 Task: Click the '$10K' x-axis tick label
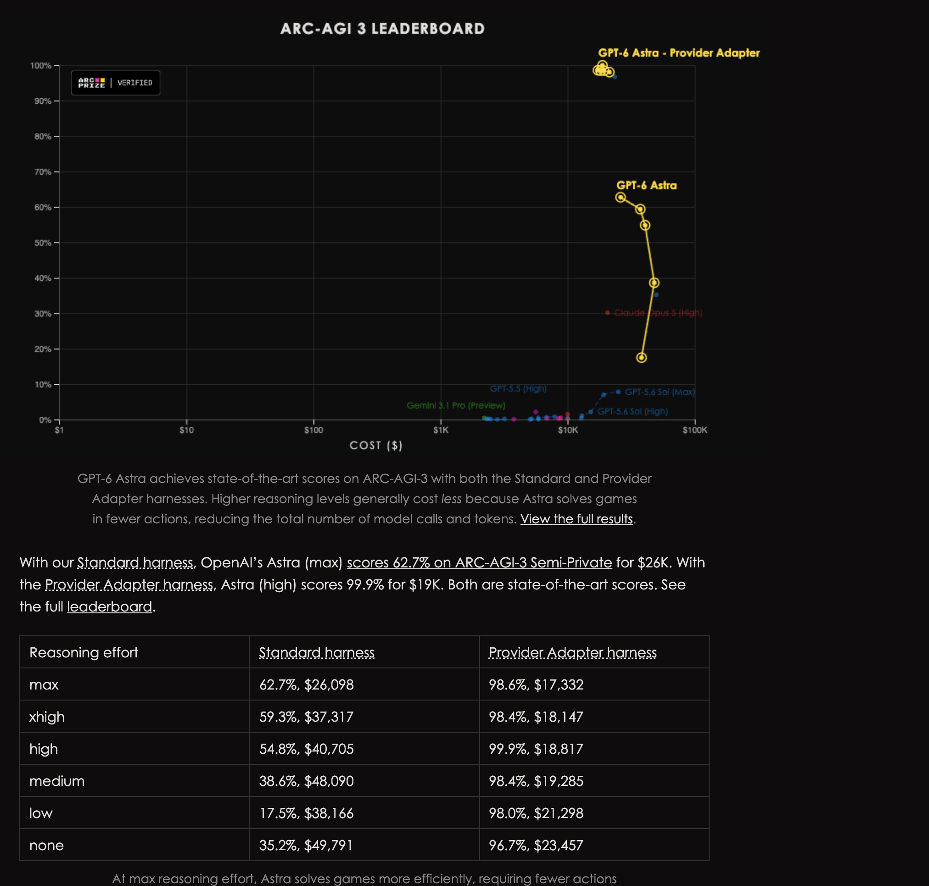(x=567, y=430)
